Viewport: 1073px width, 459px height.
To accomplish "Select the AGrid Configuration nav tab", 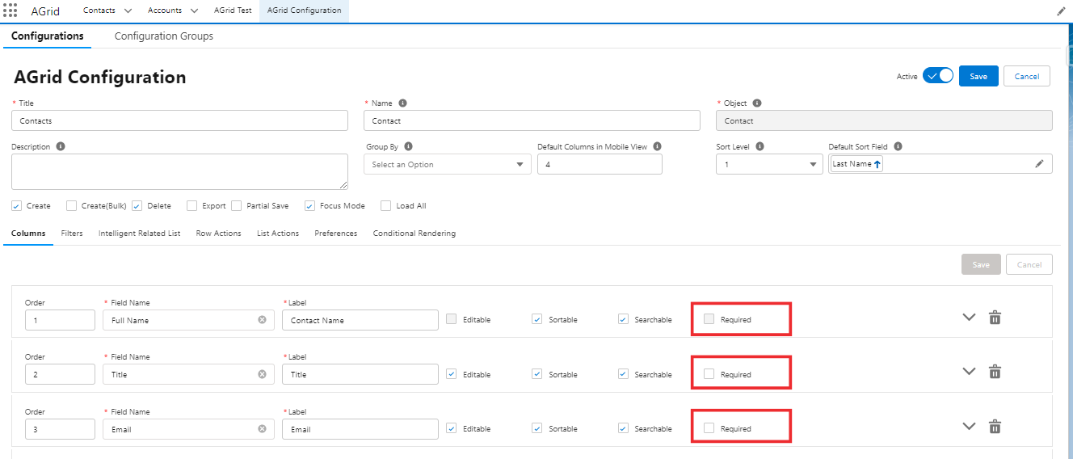I will click(304, 11).
